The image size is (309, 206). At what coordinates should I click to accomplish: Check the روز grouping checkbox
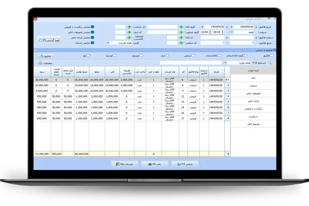88,56
